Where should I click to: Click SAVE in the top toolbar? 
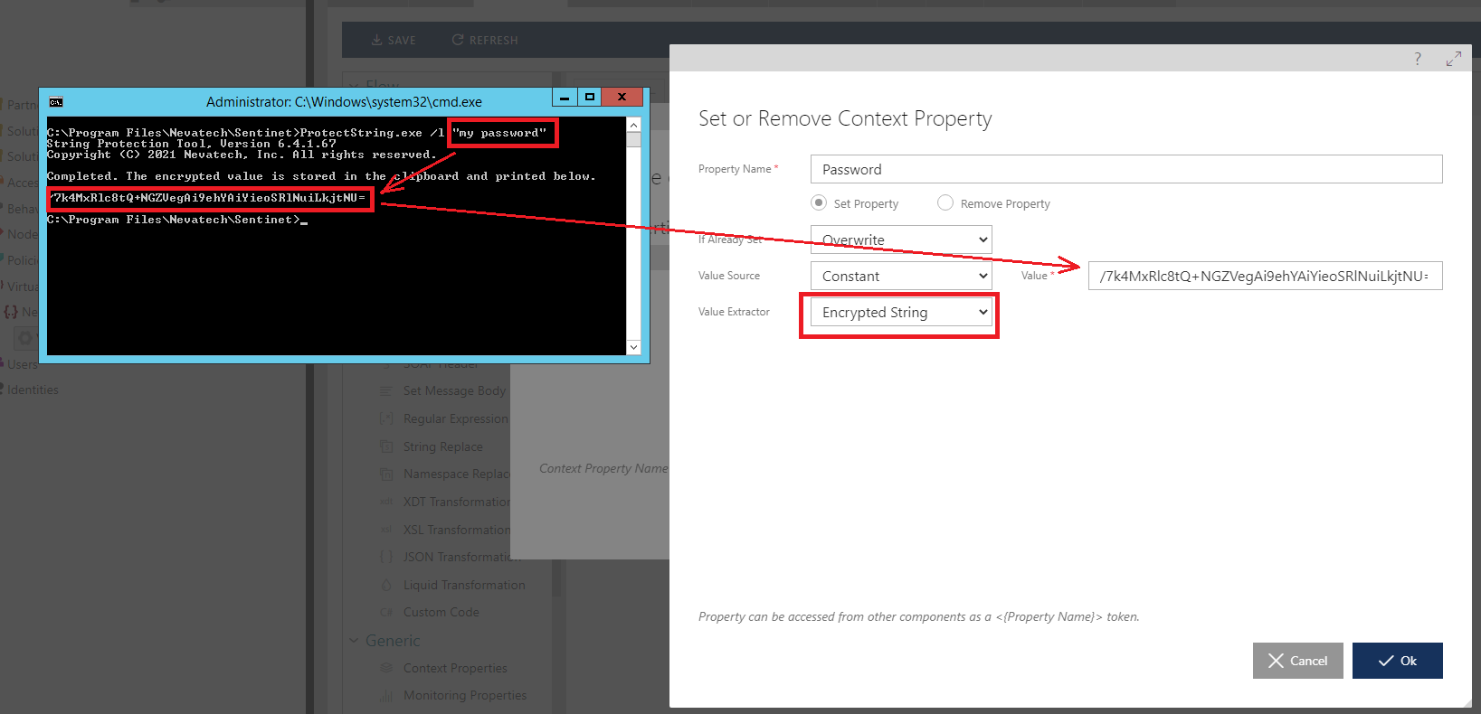[394, 40]
